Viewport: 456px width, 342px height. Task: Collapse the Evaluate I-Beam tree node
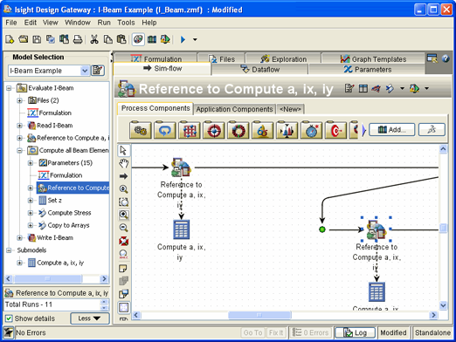(x=9, y=88)
